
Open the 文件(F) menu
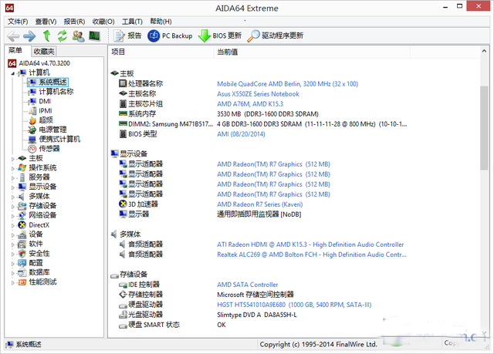18,22
